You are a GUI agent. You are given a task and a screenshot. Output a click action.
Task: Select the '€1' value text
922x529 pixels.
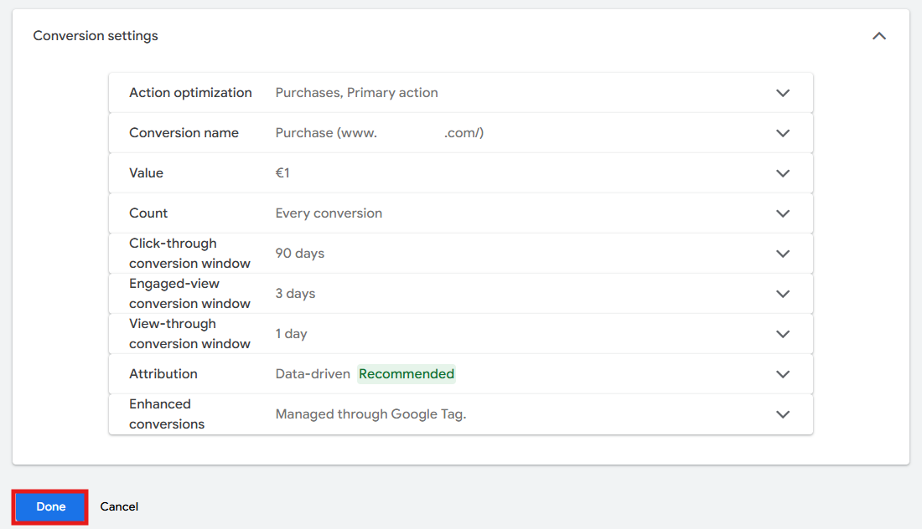point(282,173)
